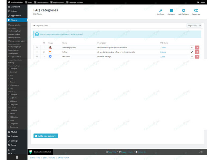Grab the move handle of the 'Selling' row
The image size is (214, 160).
tap(37, 52)
